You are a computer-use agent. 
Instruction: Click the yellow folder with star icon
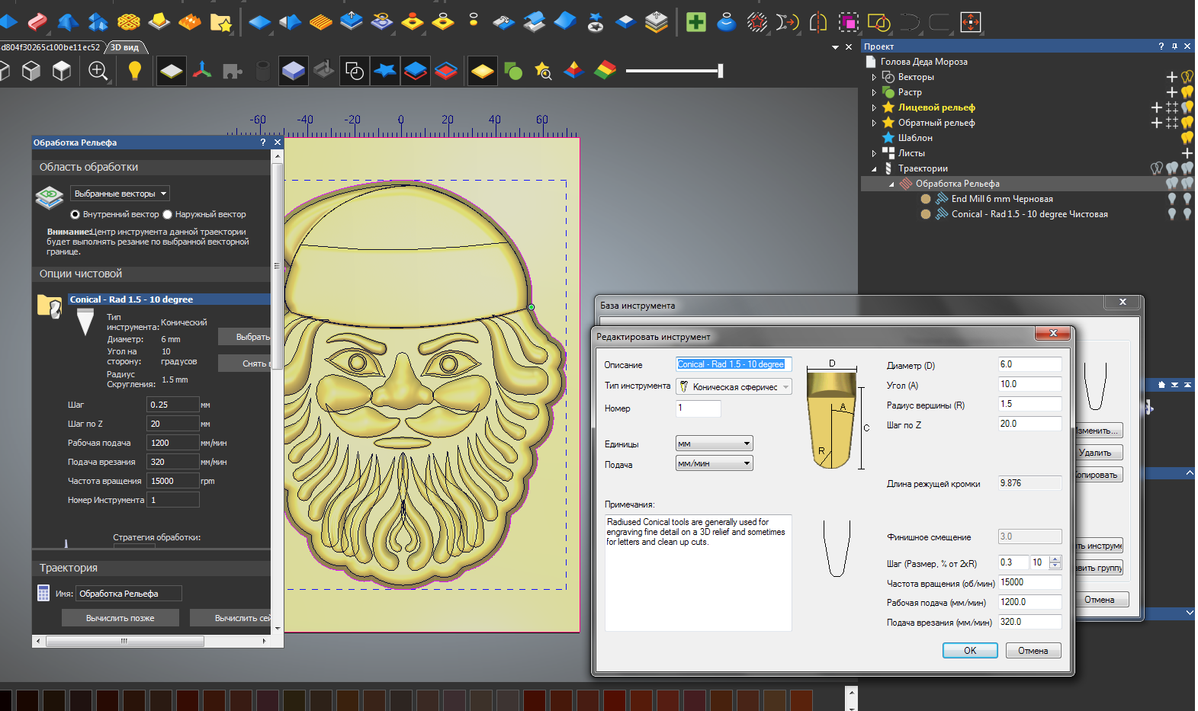pyautogui.click(x=220, y=22)
